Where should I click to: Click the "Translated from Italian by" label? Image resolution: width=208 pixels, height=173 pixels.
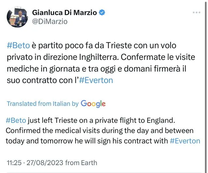click(x=43, y=104)
